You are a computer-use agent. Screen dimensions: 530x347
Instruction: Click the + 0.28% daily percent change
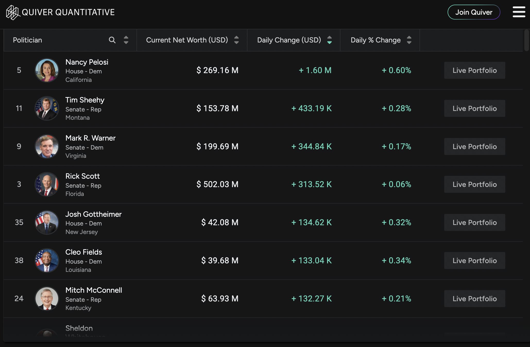396,108
